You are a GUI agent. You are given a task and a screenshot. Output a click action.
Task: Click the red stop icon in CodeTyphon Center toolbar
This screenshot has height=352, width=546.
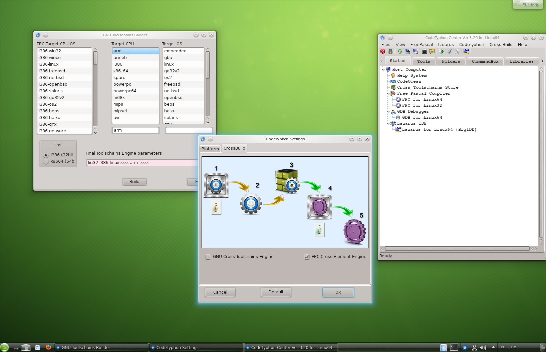pyautogui.click(x=383, y=51)
